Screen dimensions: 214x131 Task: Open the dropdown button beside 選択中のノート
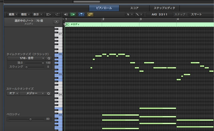(56, 22)
